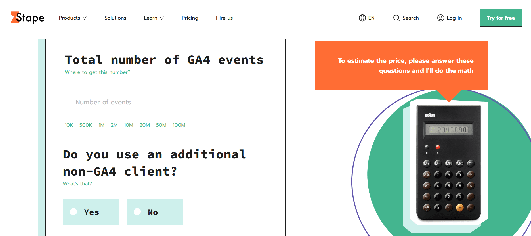Click the globe language icon

[x=362, y=18]
